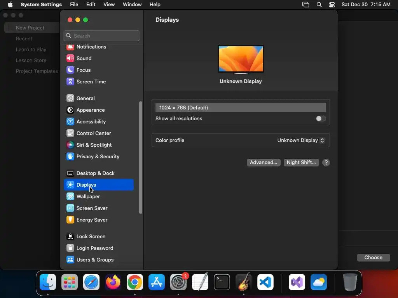Open Appearance settings
Screen dimensions: 398x298
click(98, 110)
